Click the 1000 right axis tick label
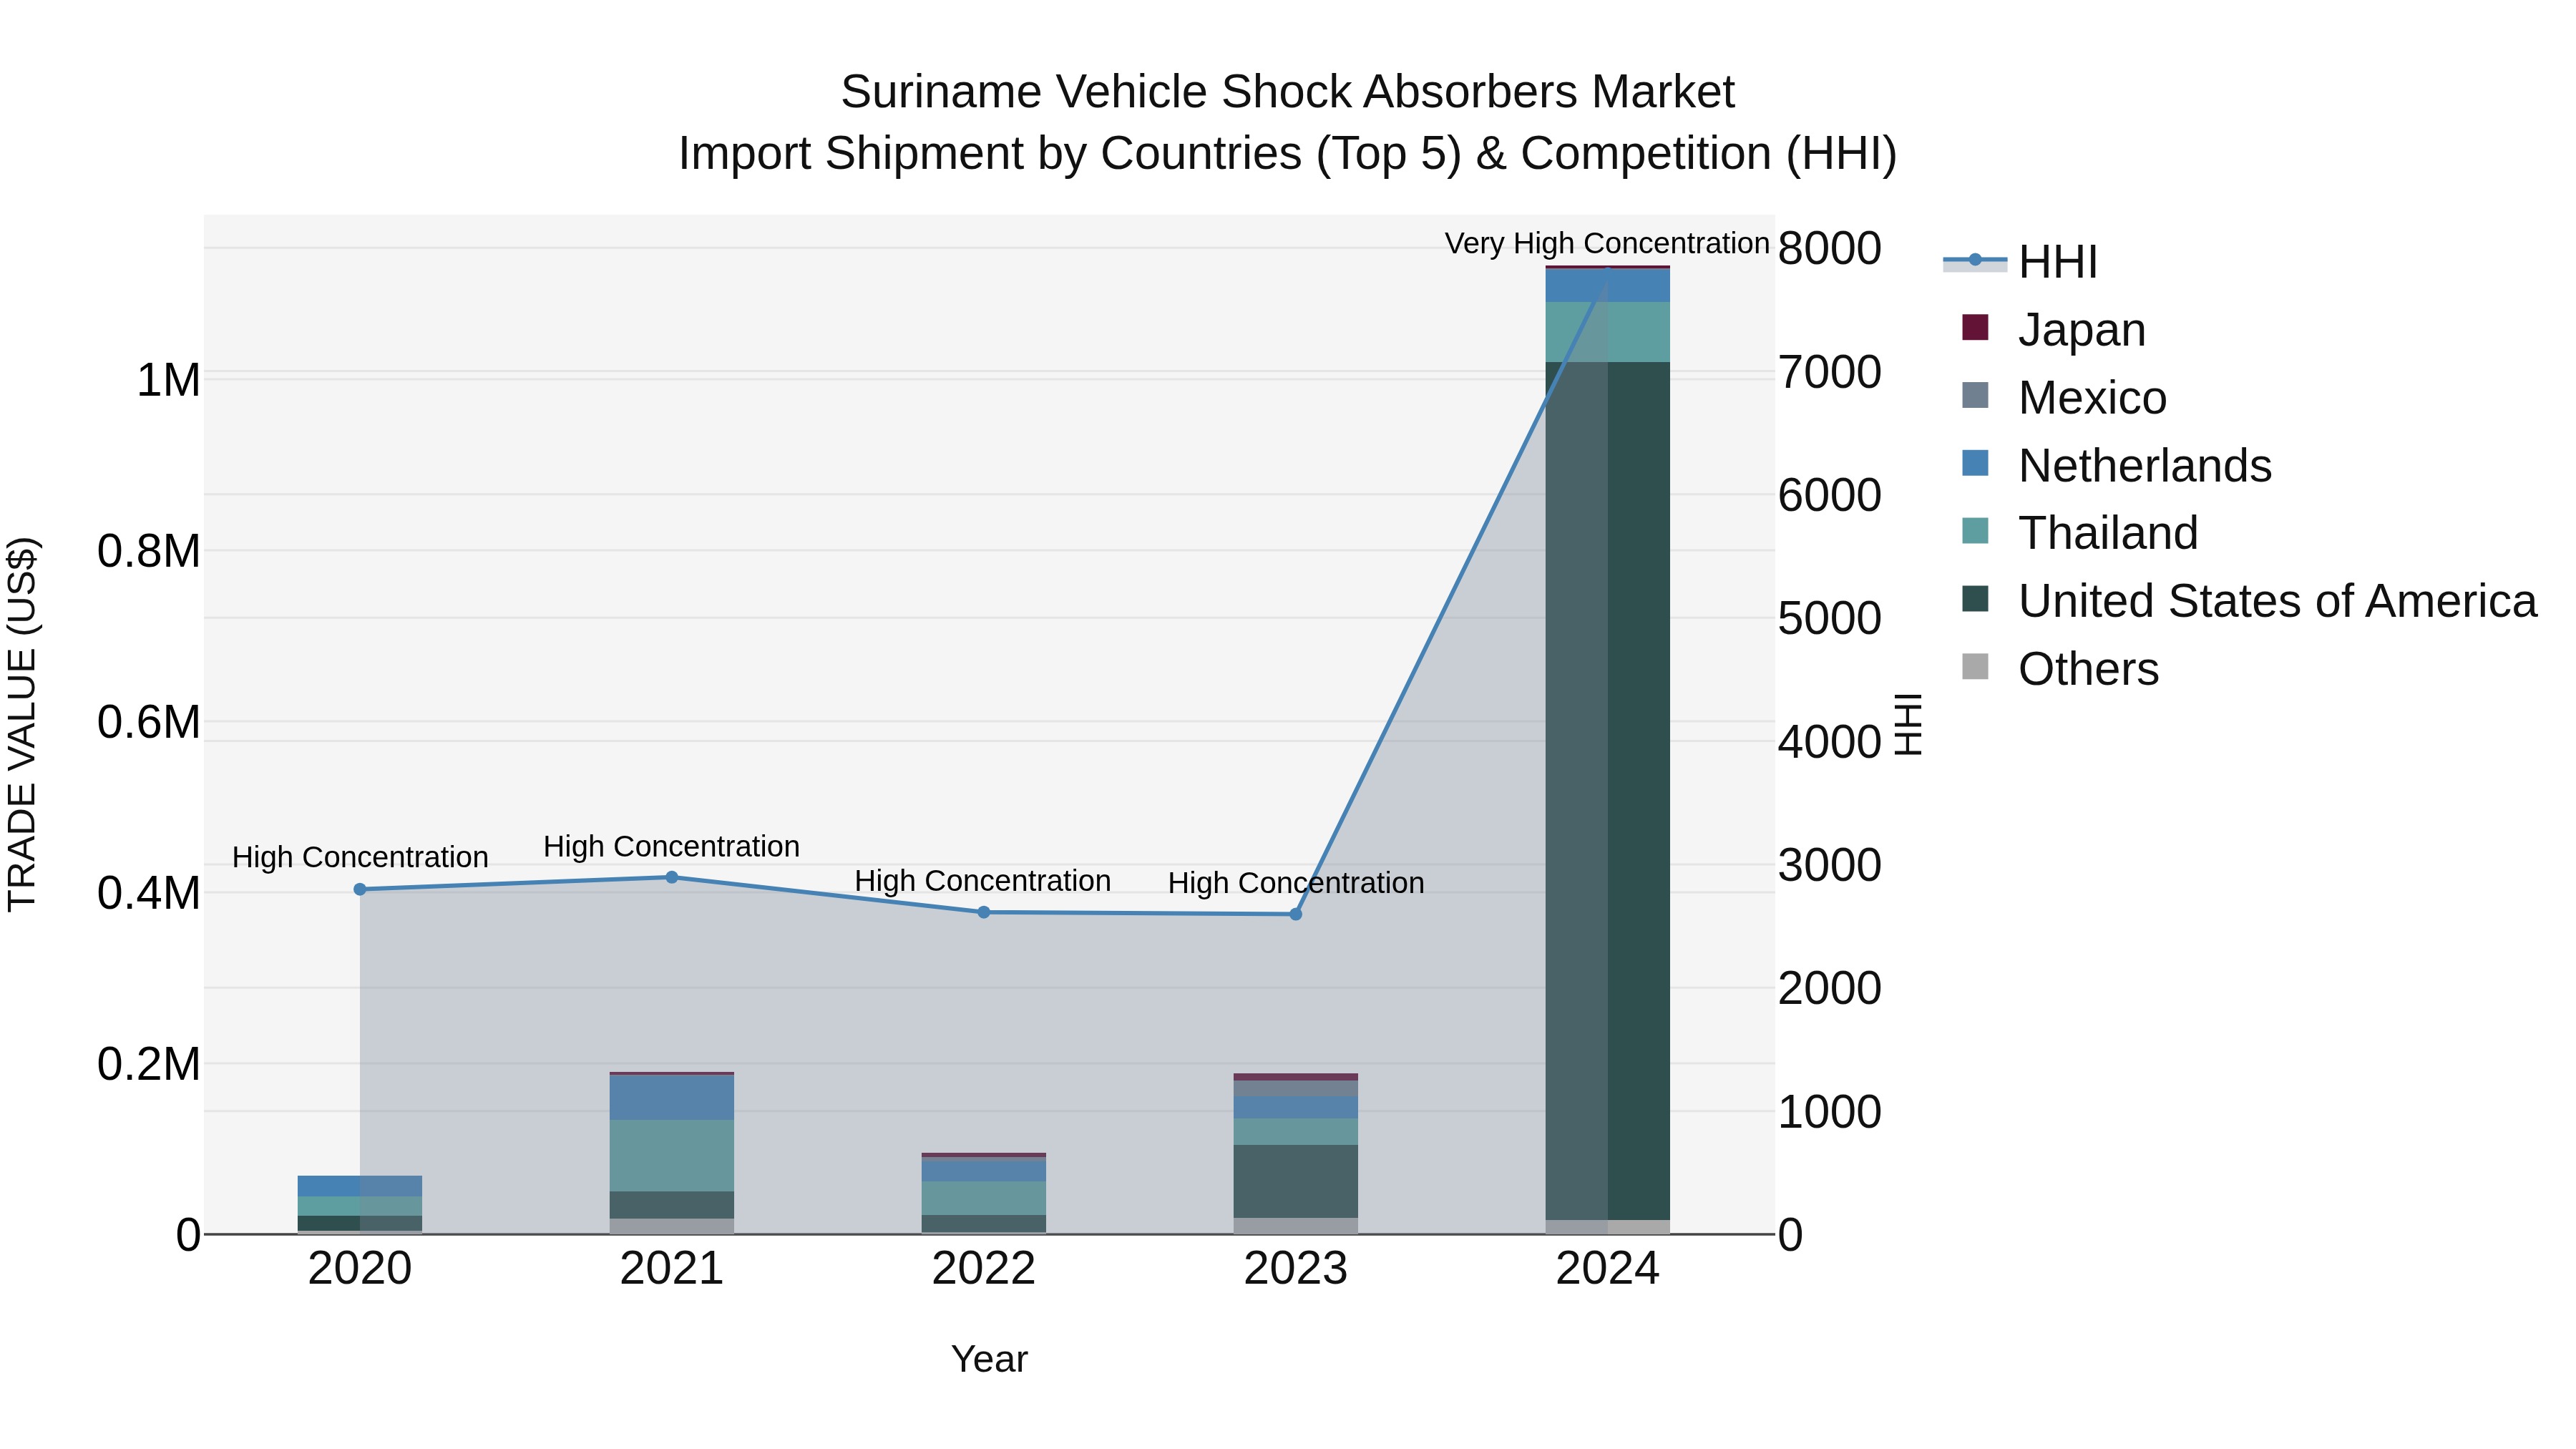2576x1449 pixels. 1830,1111
